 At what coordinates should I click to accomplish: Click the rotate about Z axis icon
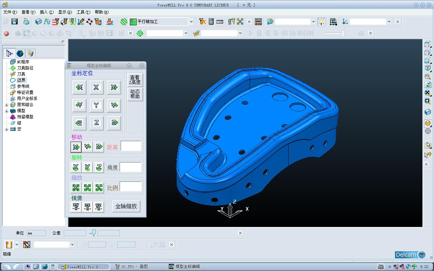[x=99, y=167]
